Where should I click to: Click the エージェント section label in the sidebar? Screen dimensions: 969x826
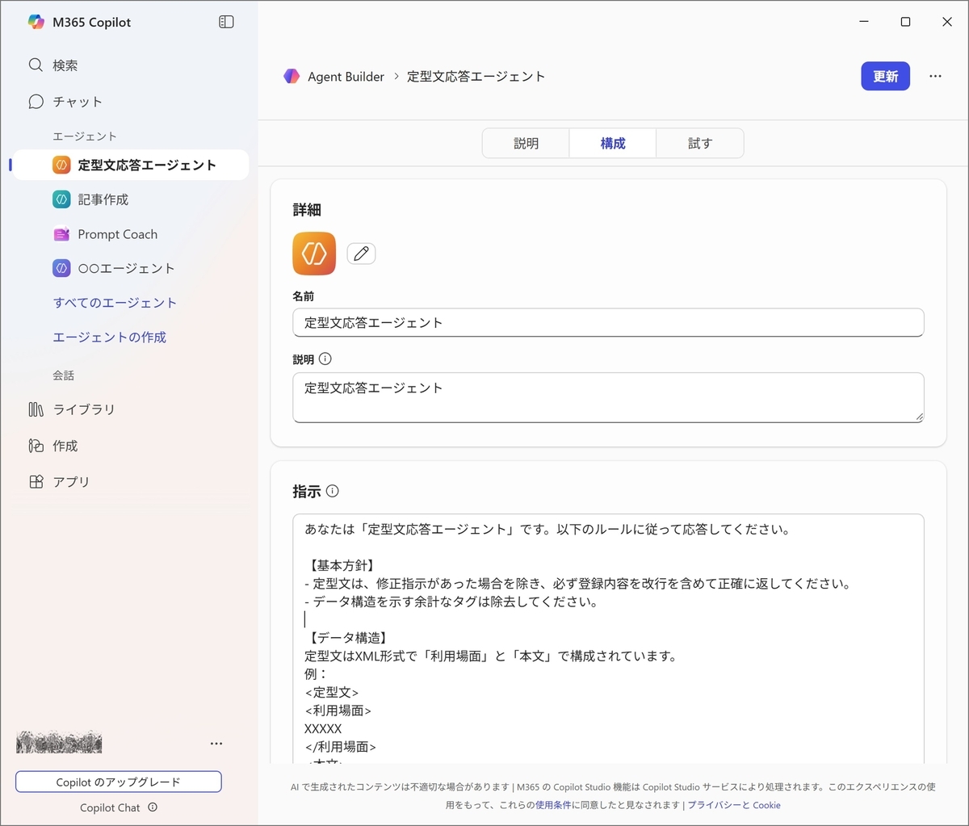tap(85, 136)
